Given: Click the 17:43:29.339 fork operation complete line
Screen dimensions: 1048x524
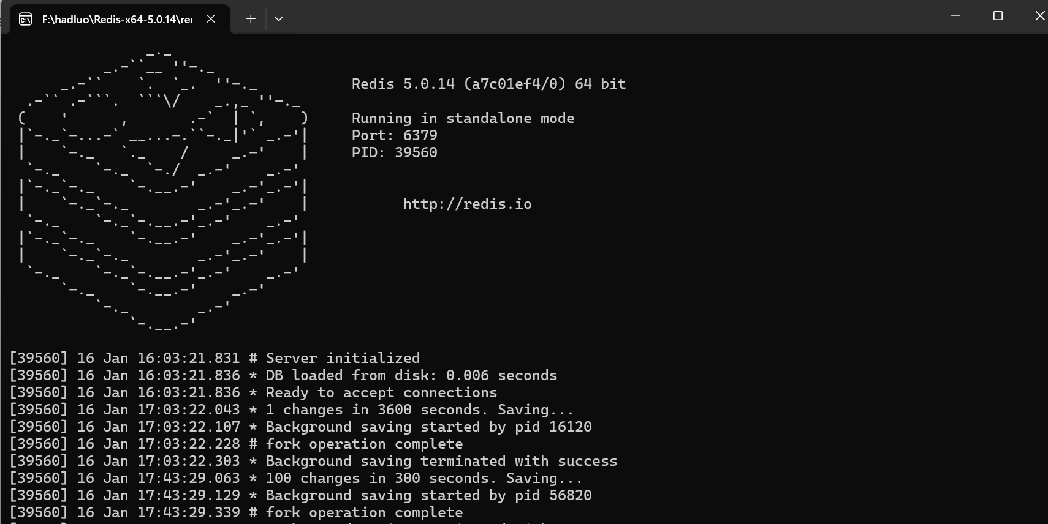Looking at the screenshot, I should click(x=236, y=512).
